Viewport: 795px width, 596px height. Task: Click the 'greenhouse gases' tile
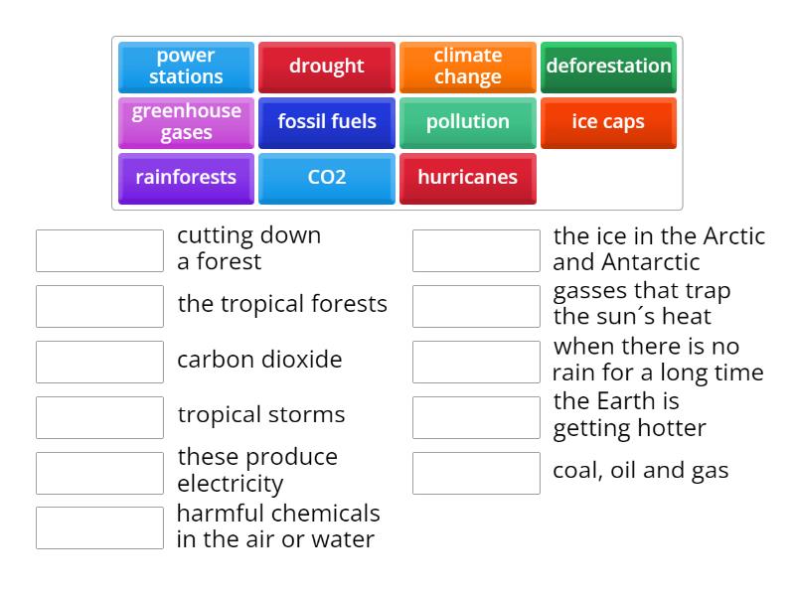click(185, 122)
